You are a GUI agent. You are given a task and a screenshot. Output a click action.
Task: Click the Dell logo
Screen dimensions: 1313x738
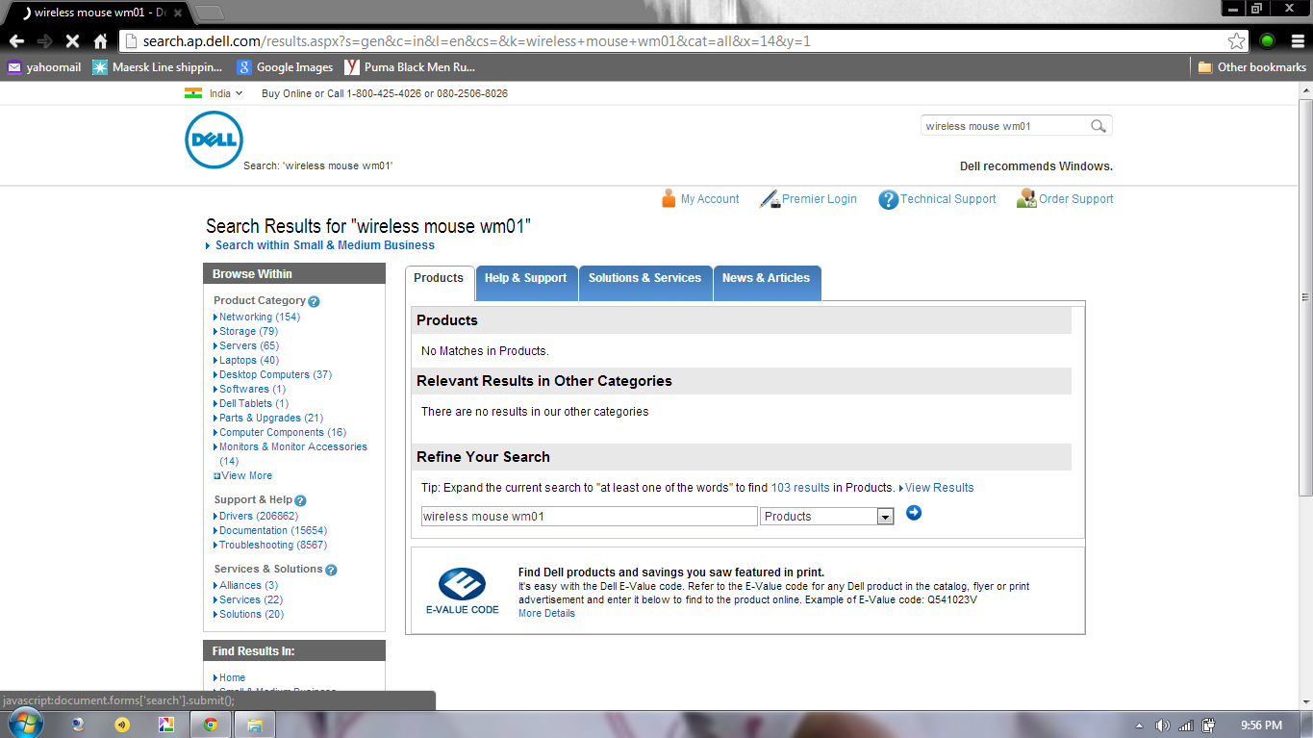point(214,140)
